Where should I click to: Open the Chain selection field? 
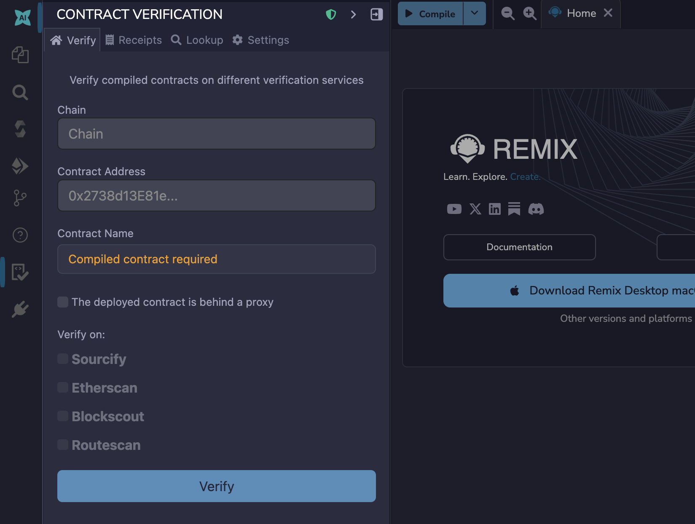pos(217,134)
